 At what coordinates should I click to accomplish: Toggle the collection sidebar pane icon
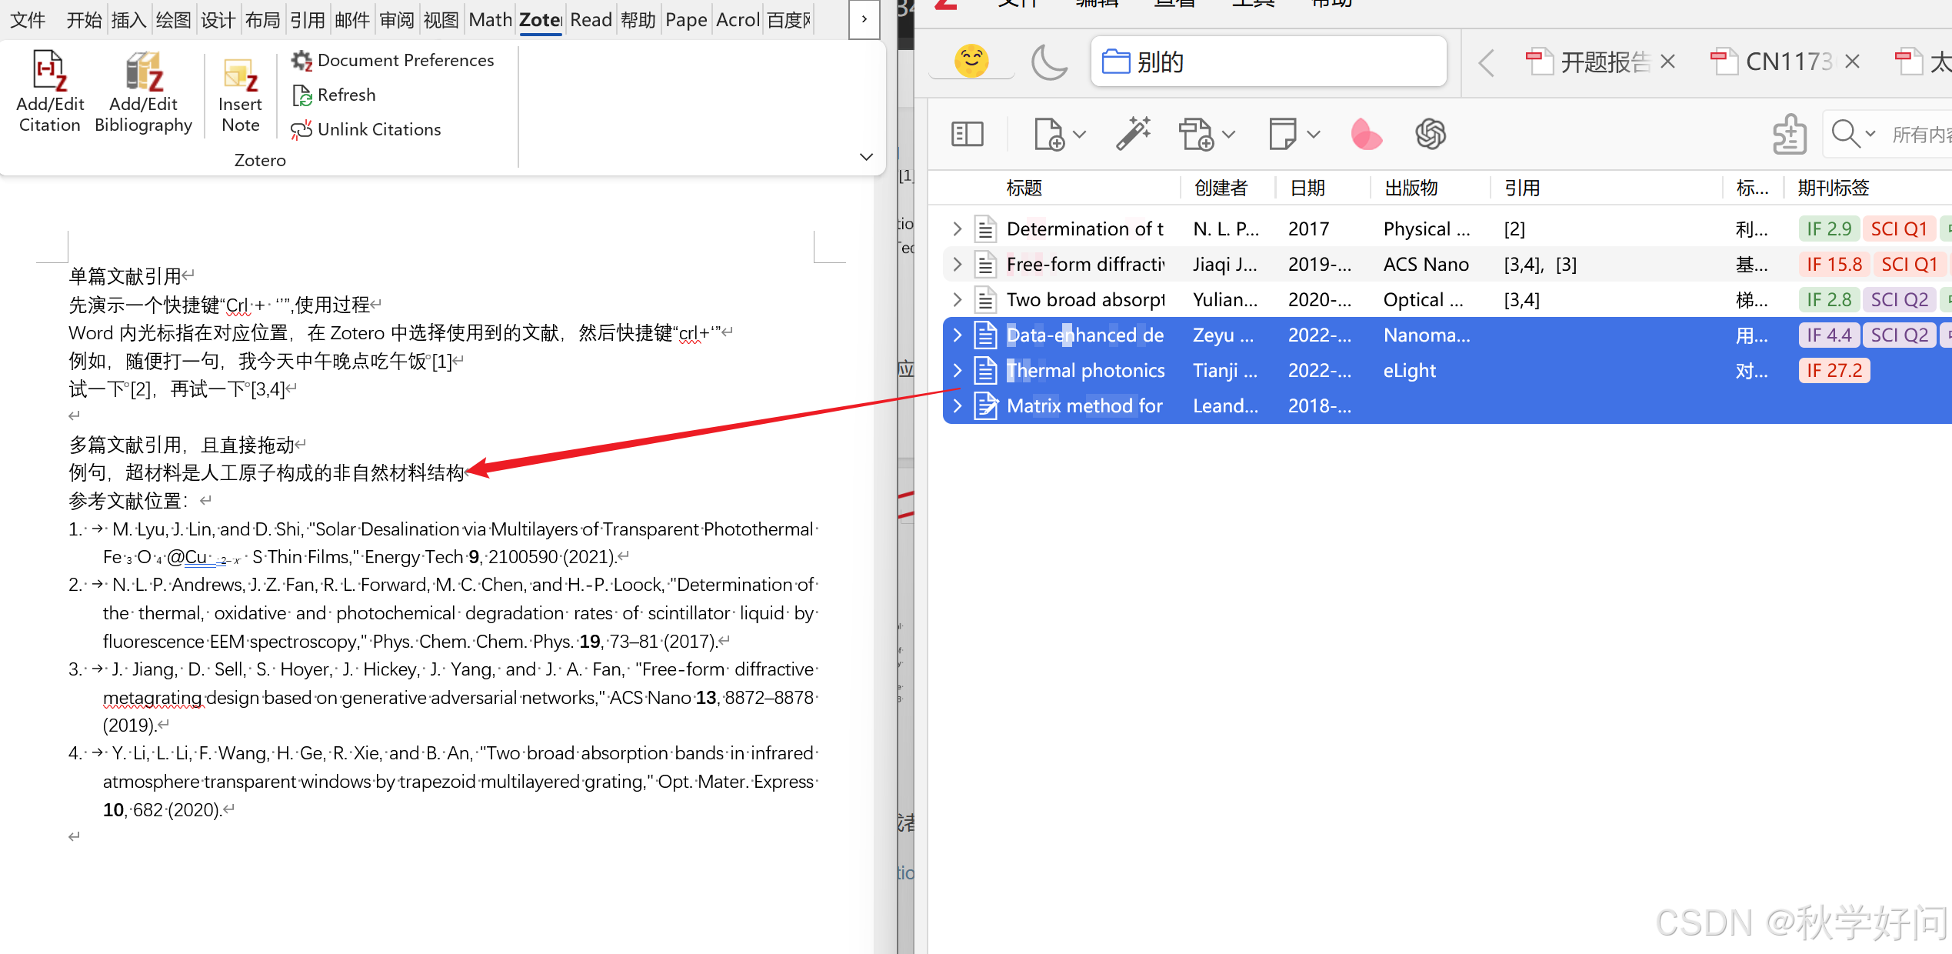(967, 134)
